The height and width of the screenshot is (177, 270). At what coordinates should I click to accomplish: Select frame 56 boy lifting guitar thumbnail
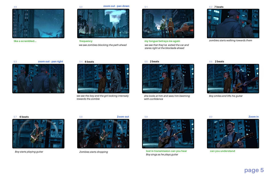tap(233, 78)
